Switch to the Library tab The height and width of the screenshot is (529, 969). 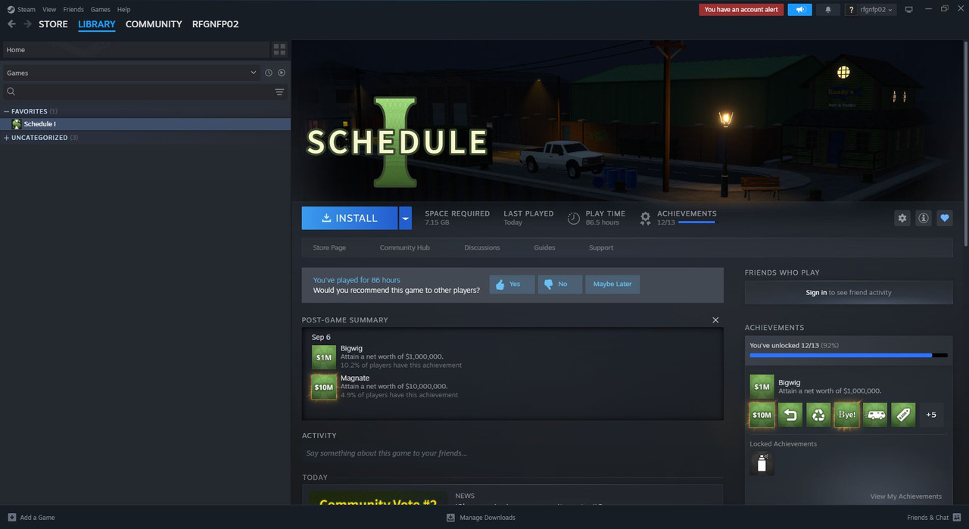pos(97,24)
